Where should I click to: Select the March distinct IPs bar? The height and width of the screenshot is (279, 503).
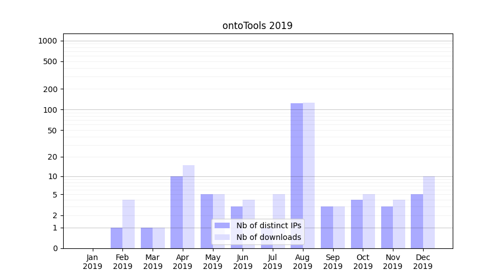[x=146, y=238]
